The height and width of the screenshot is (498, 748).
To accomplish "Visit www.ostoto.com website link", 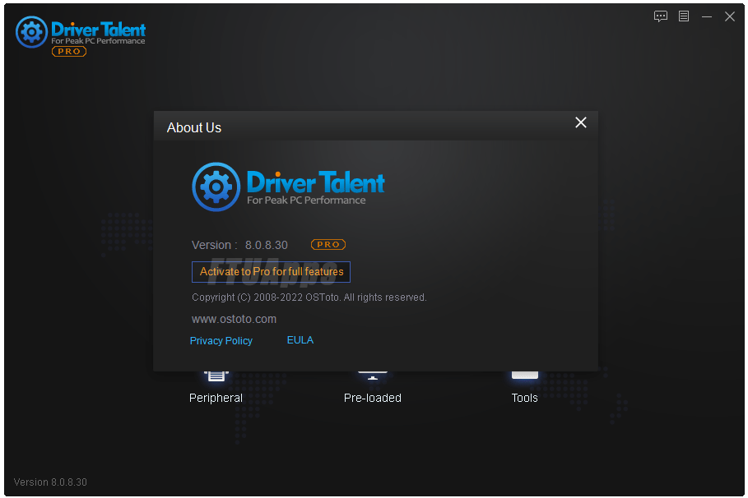I will click(x=234, y=319).
